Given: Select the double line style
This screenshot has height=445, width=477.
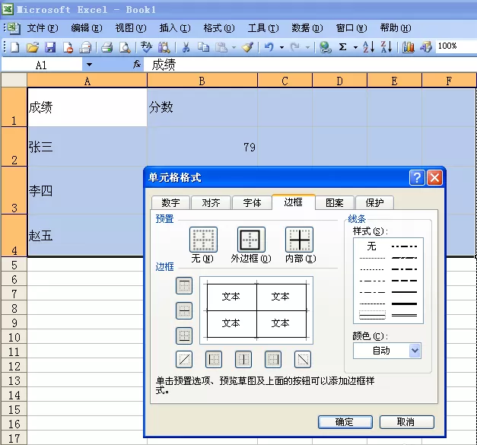Looking at the screenshot, I should pyautogui.click(x=404, y=316).
